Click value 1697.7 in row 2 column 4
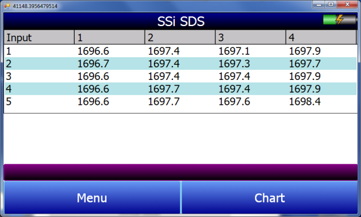361x217 pixels. pyautogui.click(x=304, y=64)
